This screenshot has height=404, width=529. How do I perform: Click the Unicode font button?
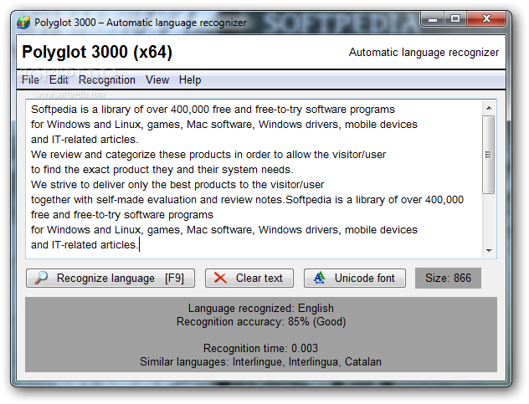(x=355, y=279)
